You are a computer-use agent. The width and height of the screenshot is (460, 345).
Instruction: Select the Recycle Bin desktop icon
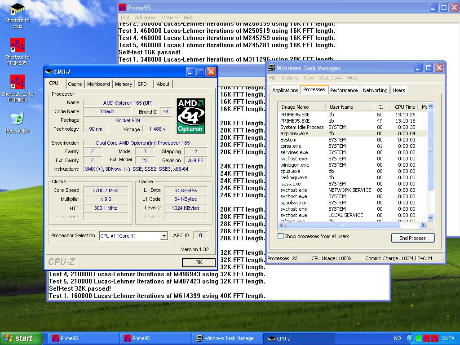click(18, 123)
